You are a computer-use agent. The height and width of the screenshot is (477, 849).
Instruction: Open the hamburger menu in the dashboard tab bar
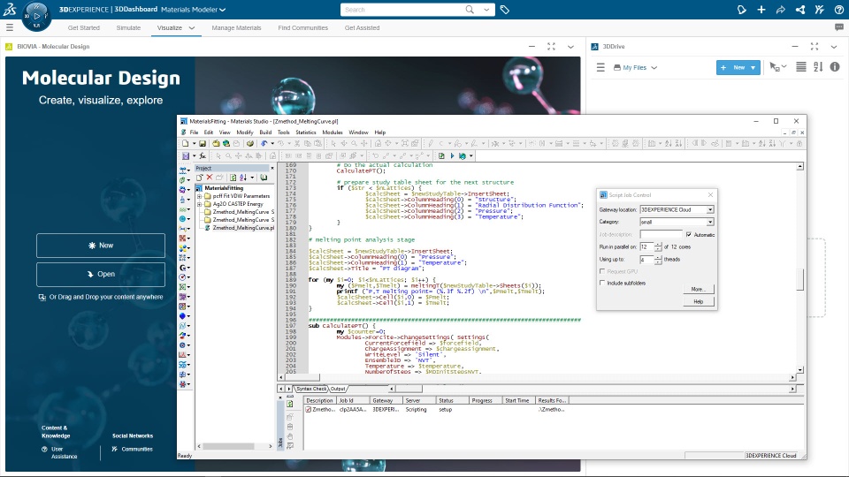pyautogui.click(x=9, y=27)
